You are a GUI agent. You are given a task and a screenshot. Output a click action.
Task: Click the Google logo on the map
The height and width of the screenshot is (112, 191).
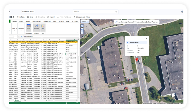click(83, 103)
